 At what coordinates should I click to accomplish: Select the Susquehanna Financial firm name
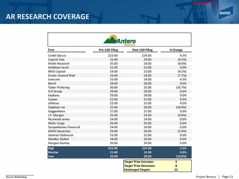coord(64,127)
